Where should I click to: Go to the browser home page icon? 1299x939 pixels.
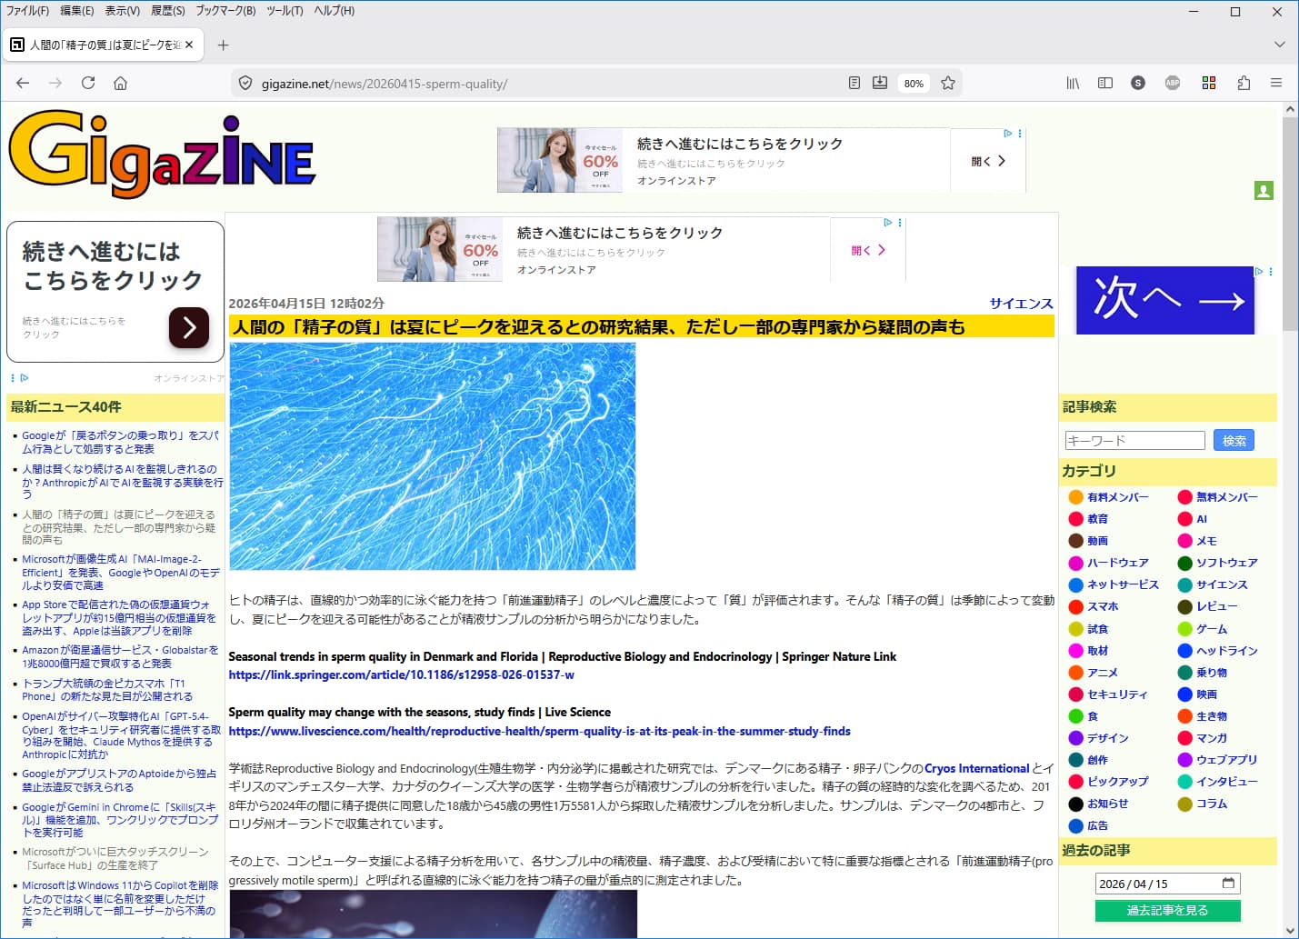(120, 83)
